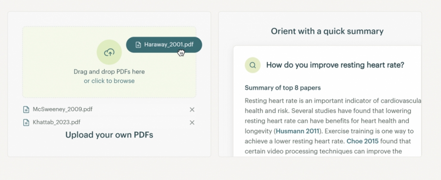This screenshot has height=180, width=441.
Task: Click the Haraway_2001.pdf dragged file chip
Action: (x=168, y=45)
